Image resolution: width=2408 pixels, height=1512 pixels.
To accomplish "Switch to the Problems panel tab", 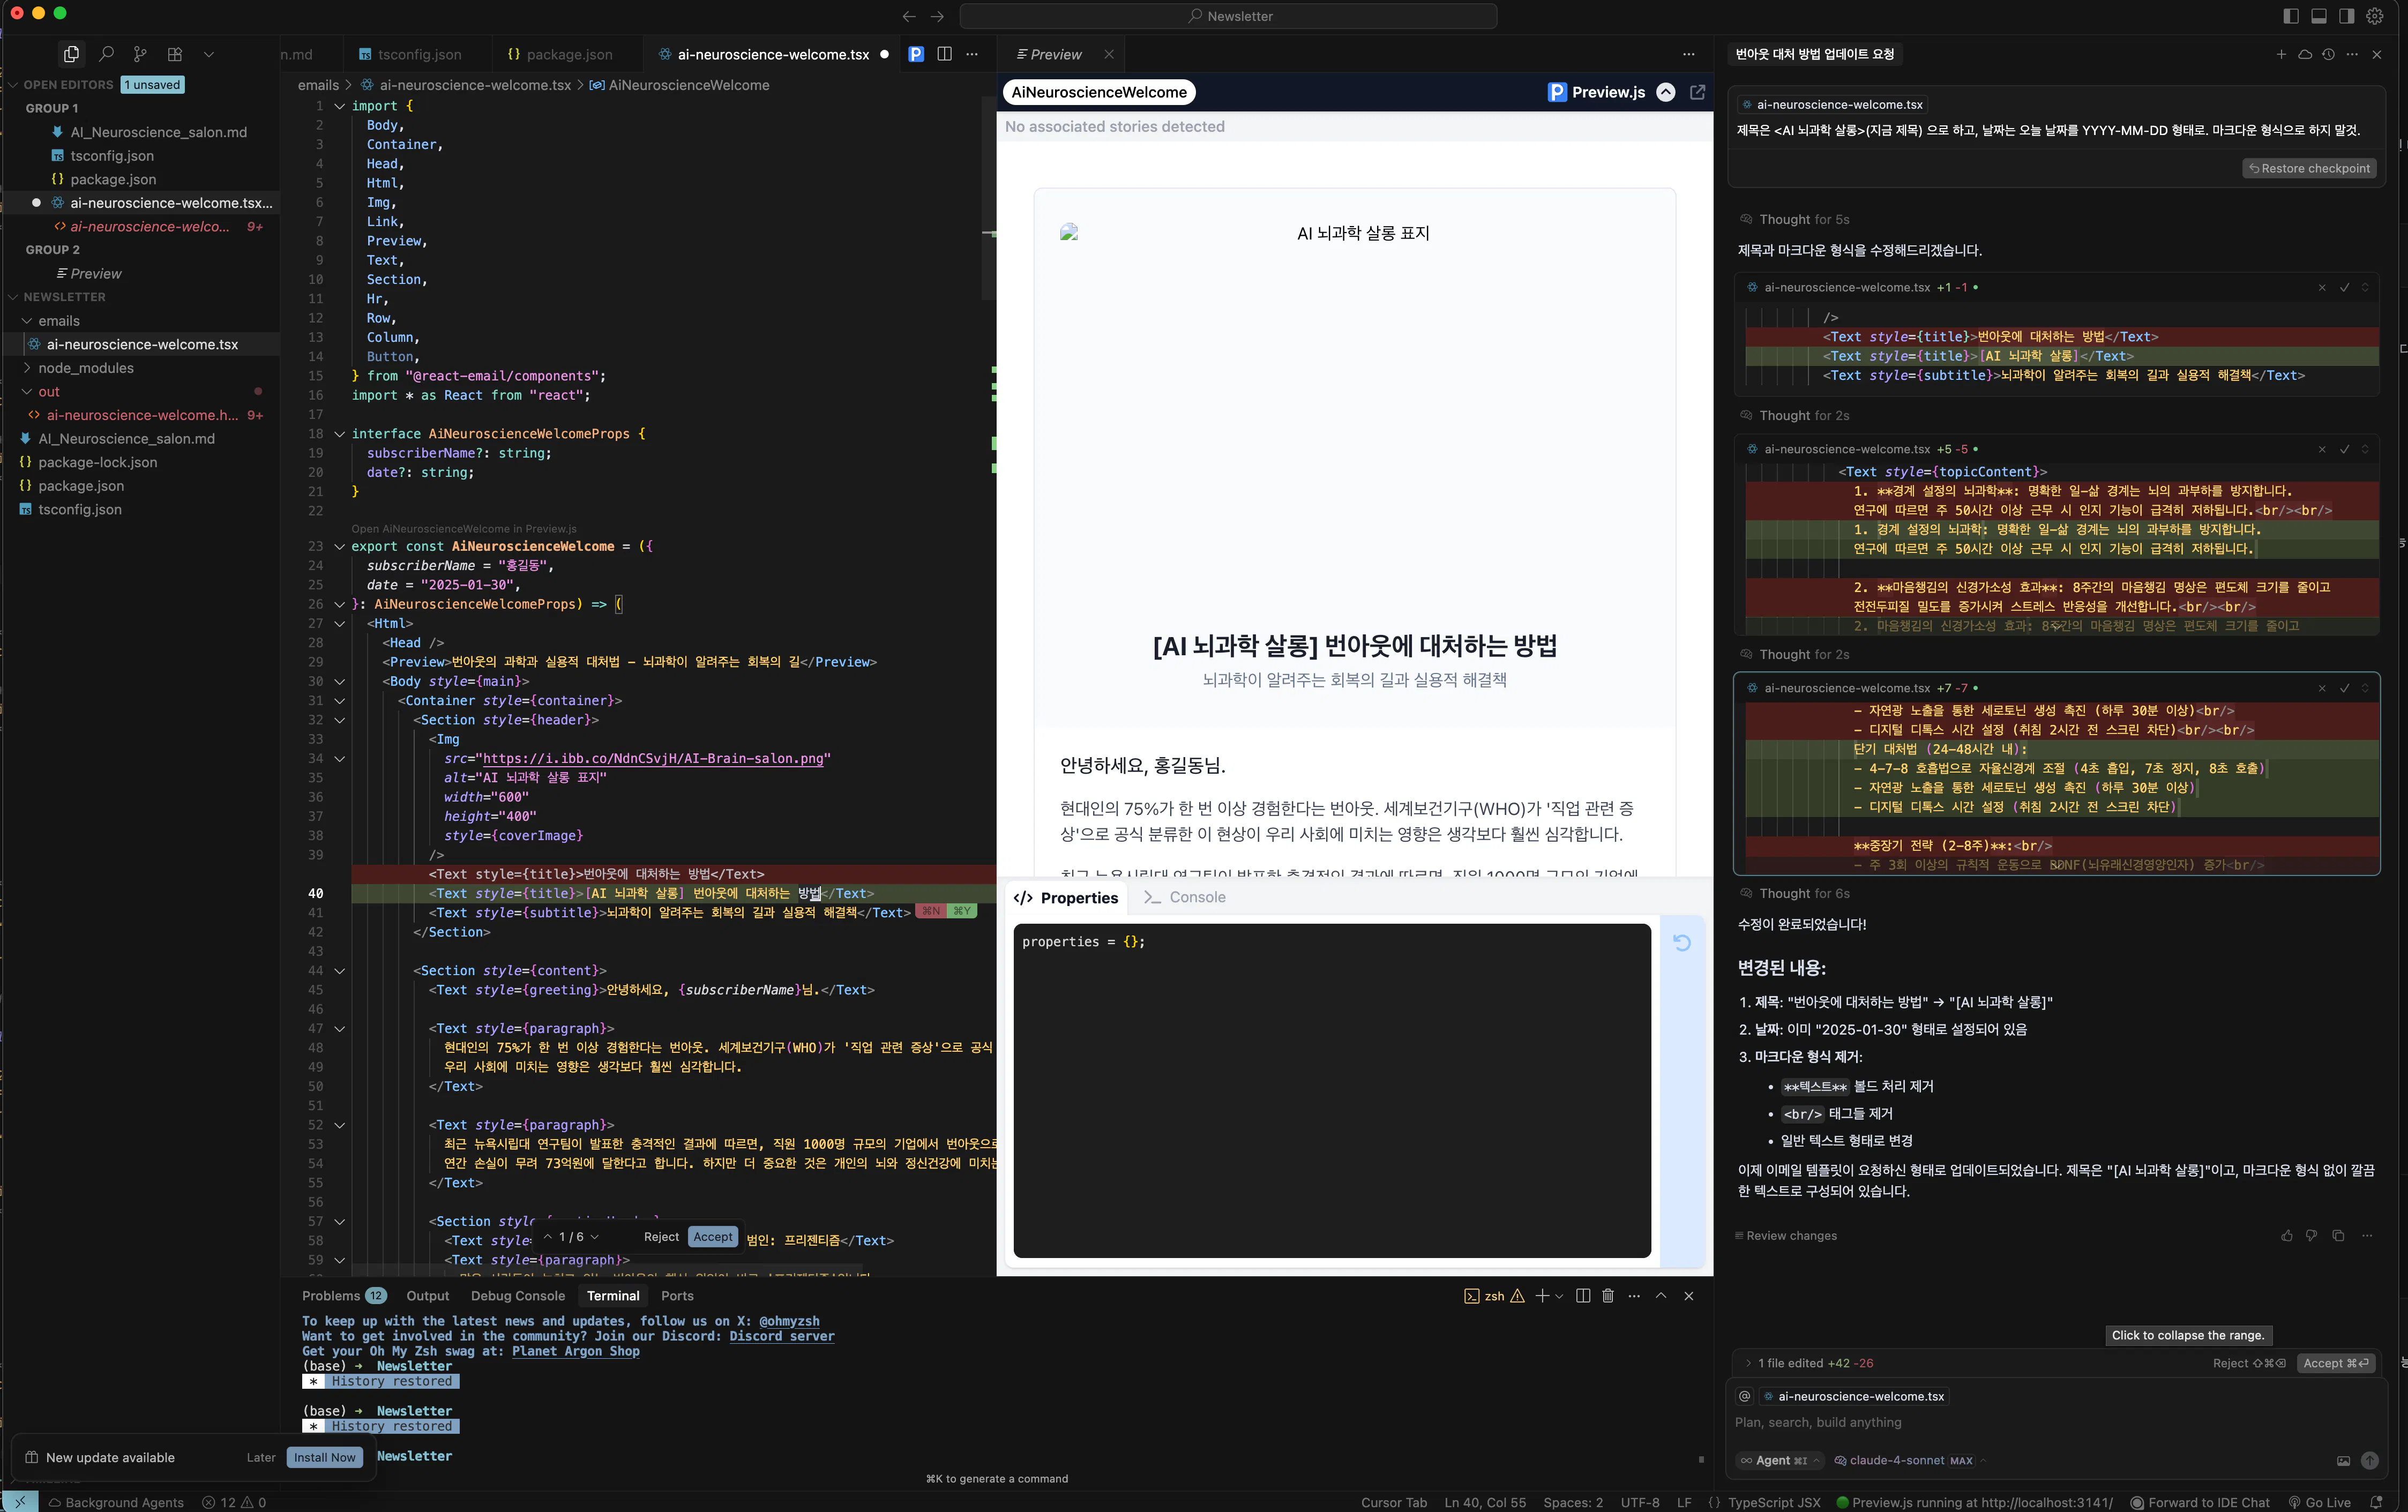I will point(331,1296).
